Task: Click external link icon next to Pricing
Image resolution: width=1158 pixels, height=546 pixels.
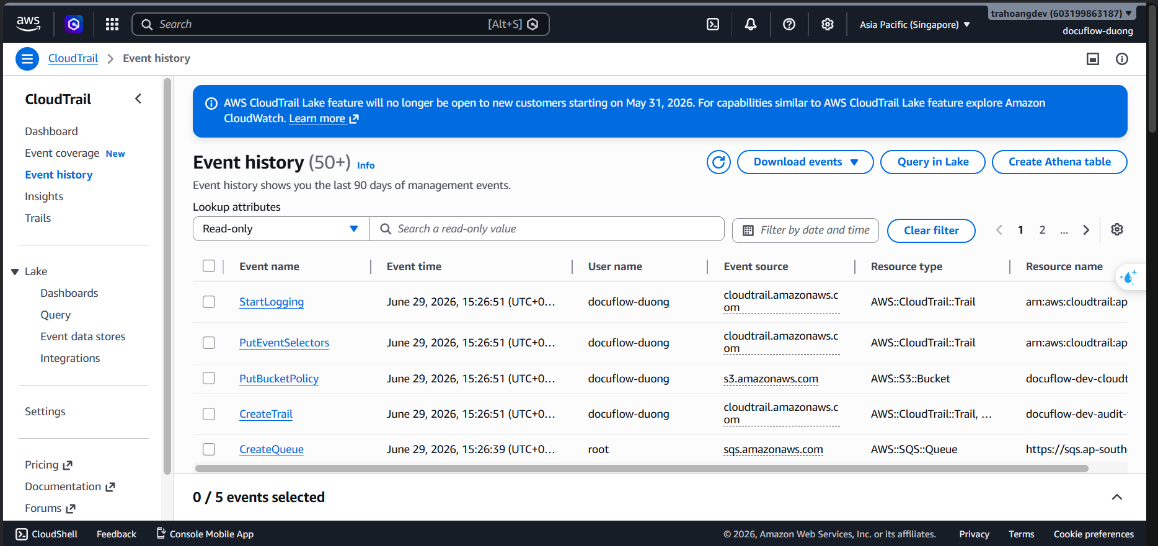Action: coord(68,465)
